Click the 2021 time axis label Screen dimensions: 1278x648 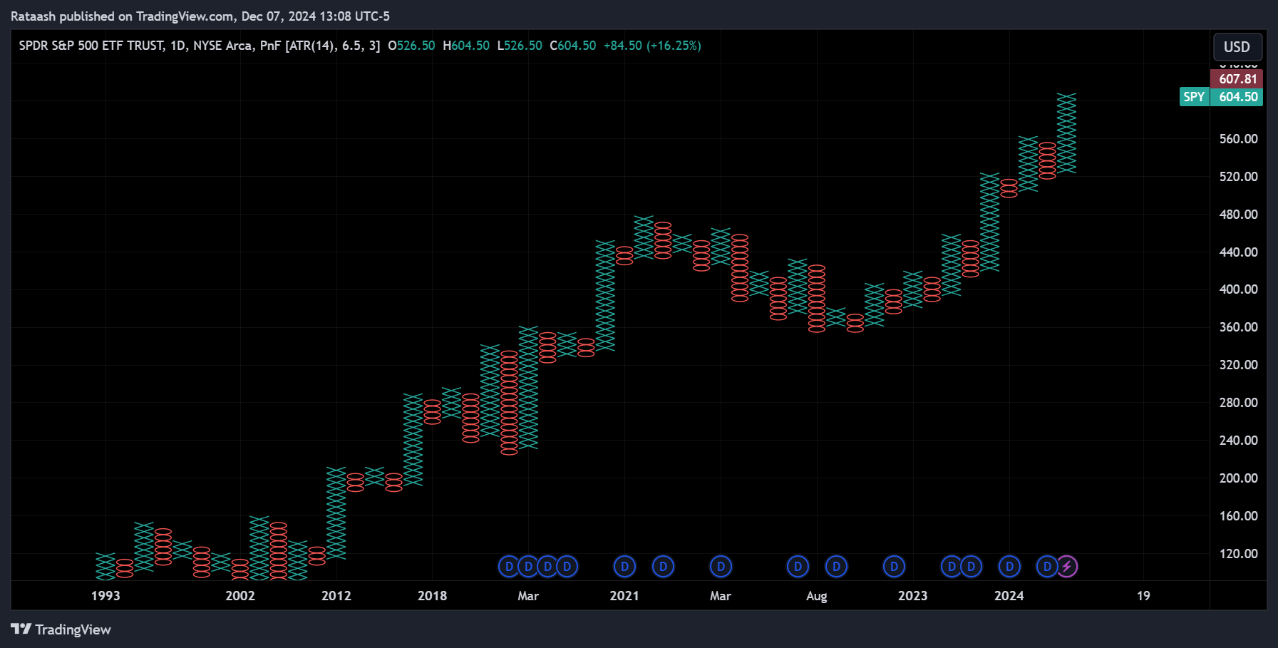[x=624, y=596]
